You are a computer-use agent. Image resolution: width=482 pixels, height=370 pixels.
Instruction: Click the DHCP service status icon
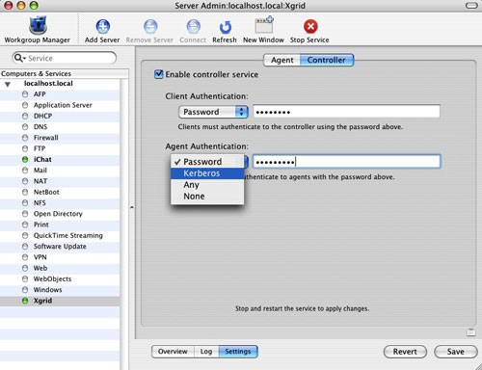(x=25, y=116)
